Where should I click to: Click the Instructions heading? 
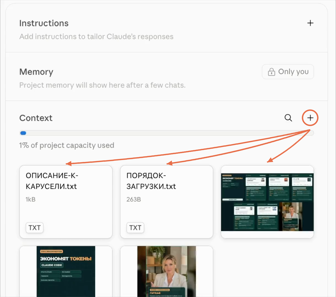44,23
